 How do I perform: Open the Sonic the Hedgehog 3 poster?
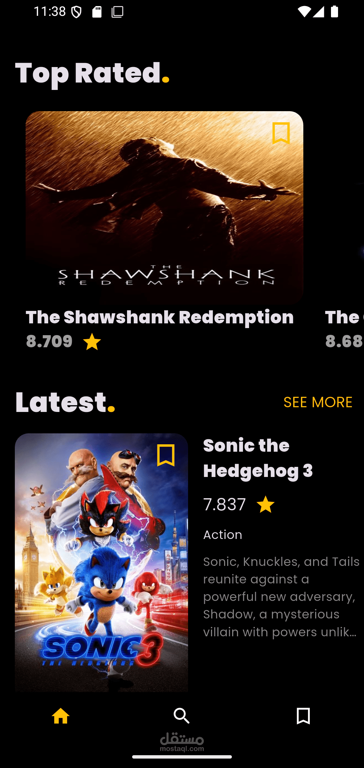pyautogui.click(x=101, y=563)
